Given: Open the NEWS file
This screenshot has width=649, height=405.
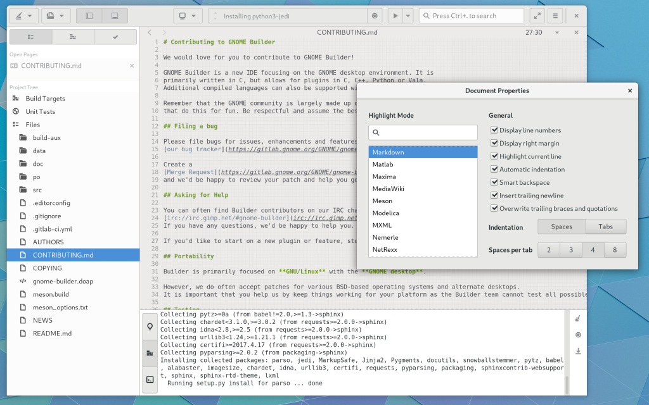Looking at the screenshot, I should (74, 320).
